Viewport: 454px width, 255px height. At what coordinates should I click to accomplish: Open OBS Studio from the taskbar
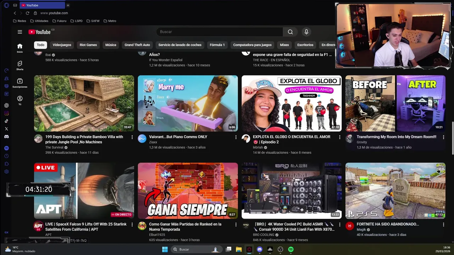[280, 249]
